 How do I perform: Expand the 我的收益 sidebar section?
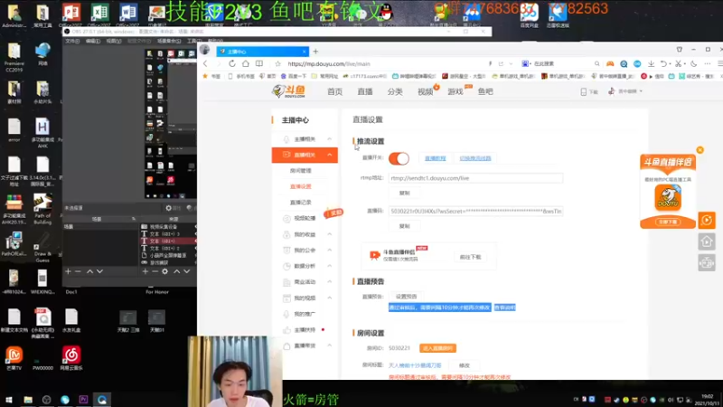pos(330,234)
